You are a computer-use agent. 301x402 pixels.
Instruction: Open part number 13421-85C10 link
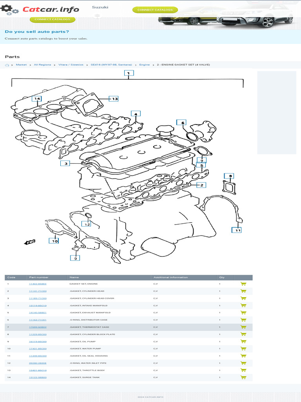[38, 370]
